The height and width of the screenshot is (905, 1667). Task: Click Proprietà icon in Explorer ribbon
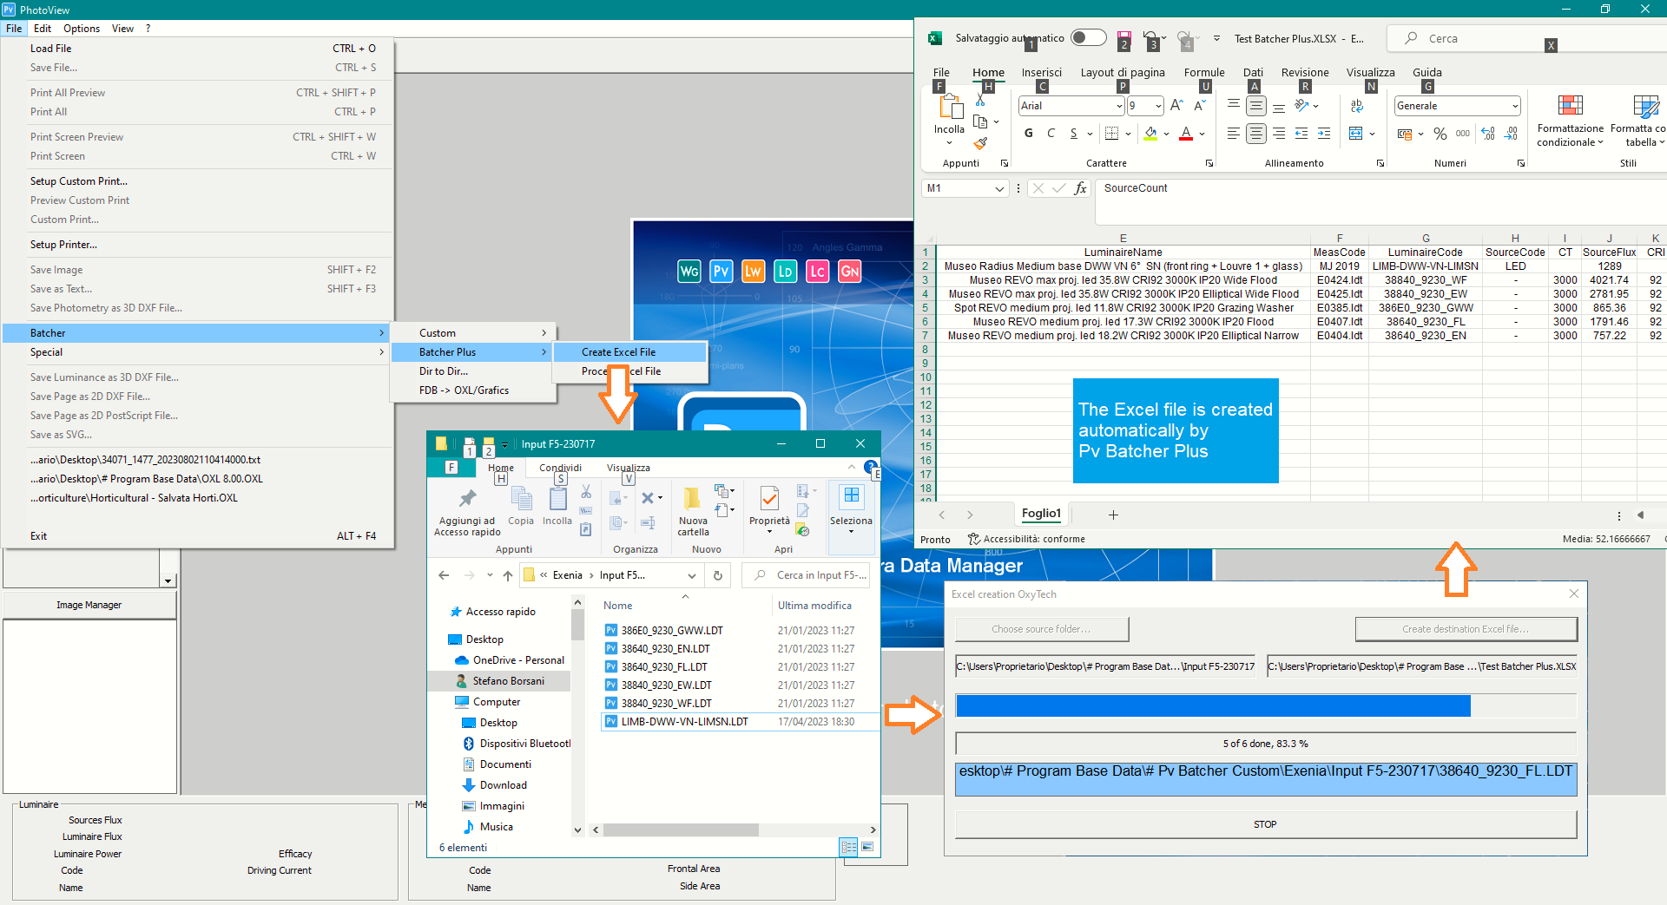coord(769,498)
